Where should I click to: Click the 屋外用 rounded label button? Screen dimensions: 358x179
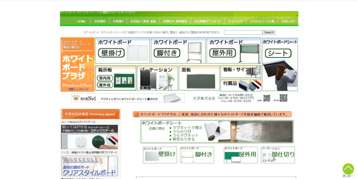(223, 53)
